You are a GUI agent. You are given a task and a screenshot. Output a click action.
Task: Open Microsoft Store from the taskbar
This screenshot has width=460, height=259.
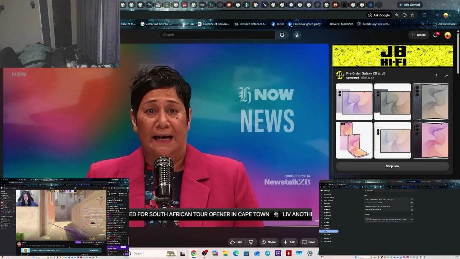pos(246,253)
